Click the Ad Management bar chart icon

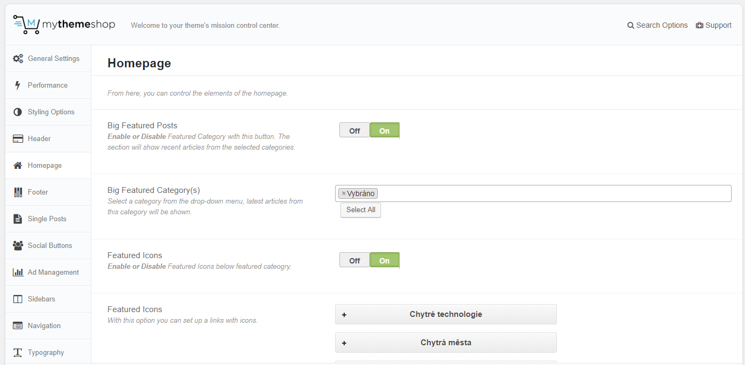tap(18, 273)
